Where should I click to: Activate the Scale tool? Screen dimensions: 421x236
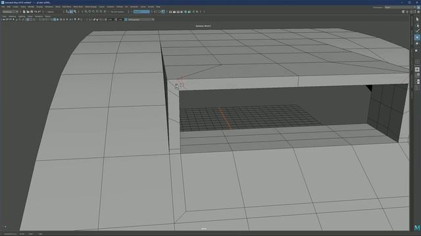pos(416,50)
